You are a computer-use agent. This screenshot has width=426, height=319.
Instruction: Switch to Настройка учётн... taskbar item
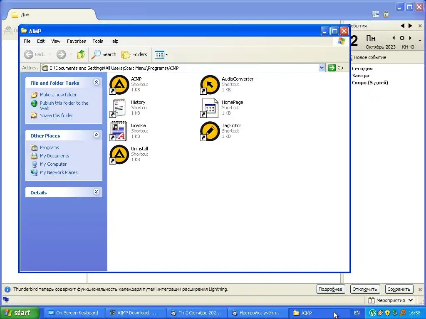pos(257,313)
